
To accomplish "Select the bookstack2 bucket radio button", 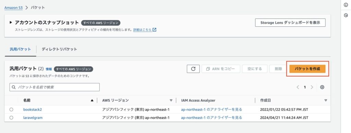I will tap(11, 109).
